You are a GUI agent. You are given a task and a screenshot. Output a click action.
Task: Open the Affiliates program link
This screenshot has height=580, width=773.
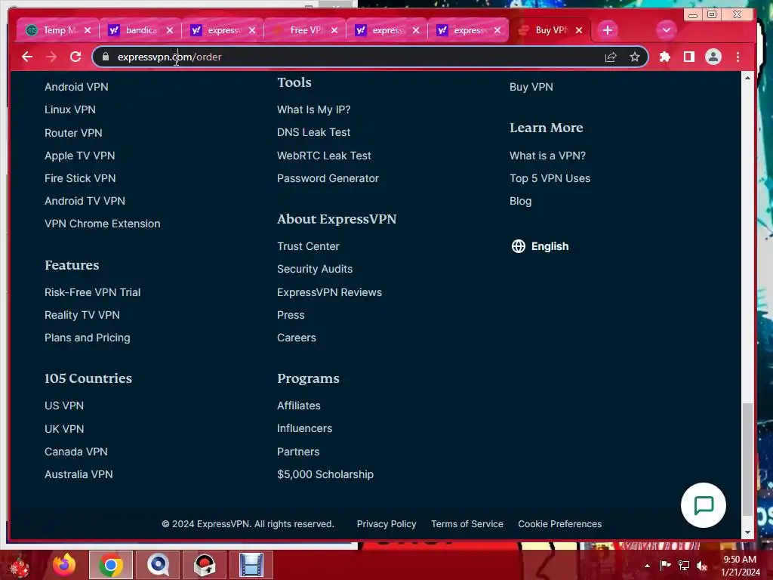point(299,406)
